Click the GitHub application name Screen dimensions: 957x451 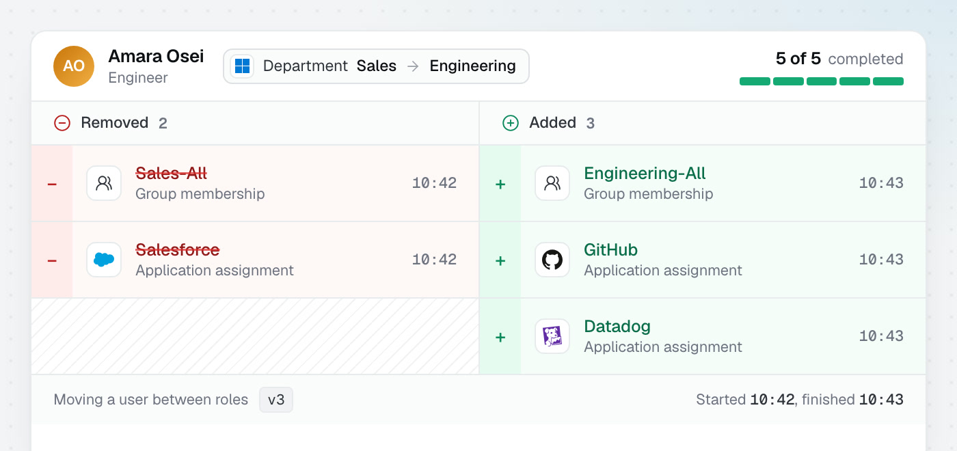coord(610,250)
